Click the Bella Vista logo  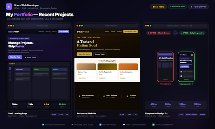83,32
